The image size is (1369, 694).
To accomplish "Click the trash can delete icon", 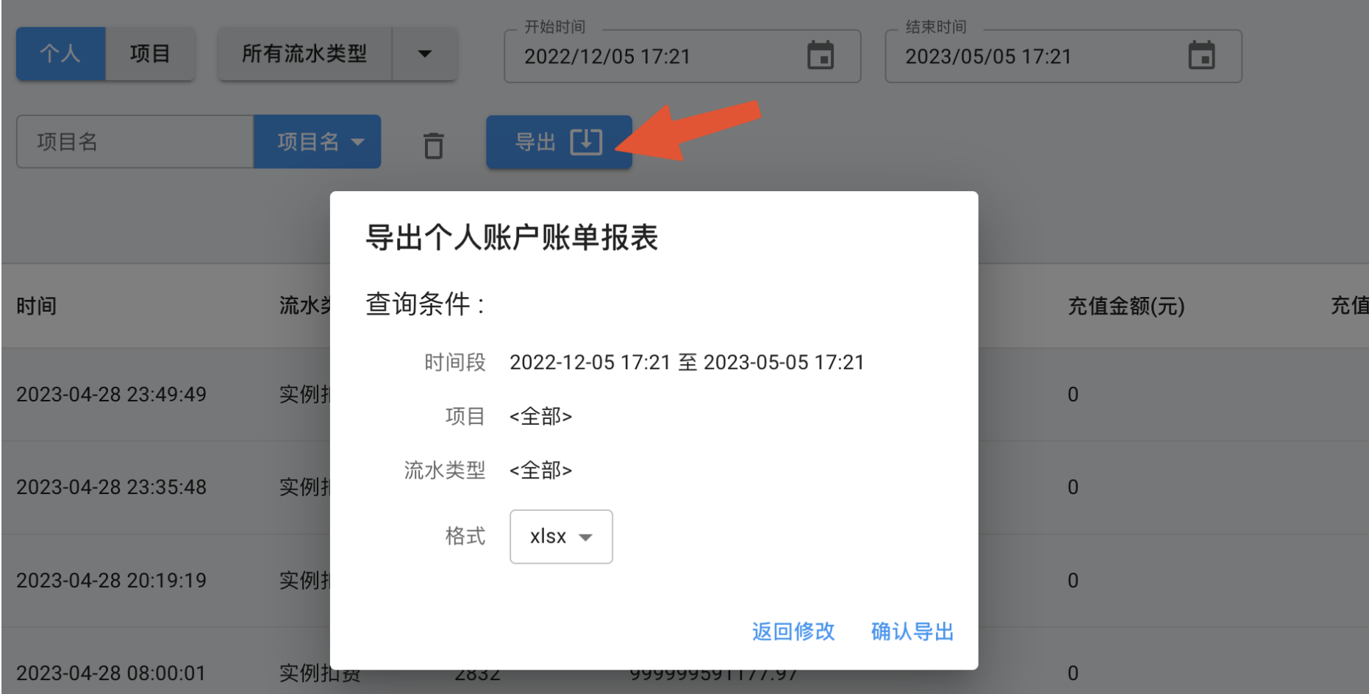I will pos(434,145).
